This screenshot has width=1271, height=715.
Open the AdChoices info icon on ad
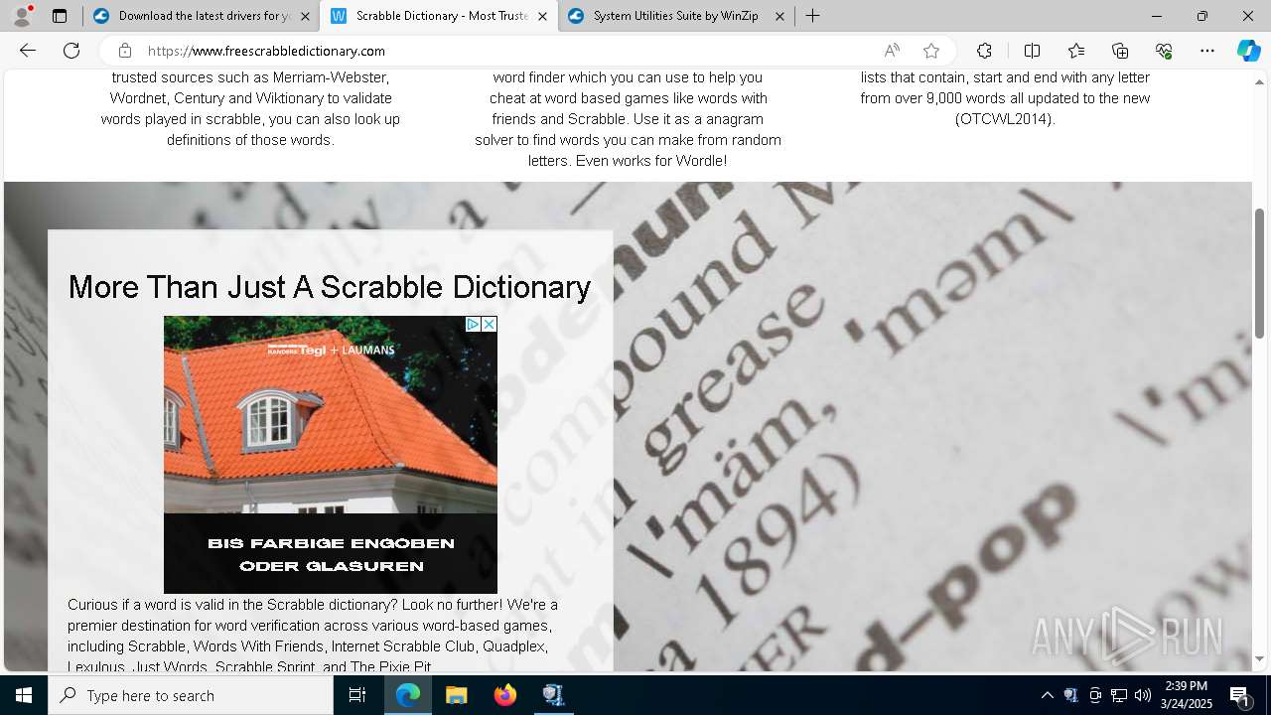[x=473, y=325]
